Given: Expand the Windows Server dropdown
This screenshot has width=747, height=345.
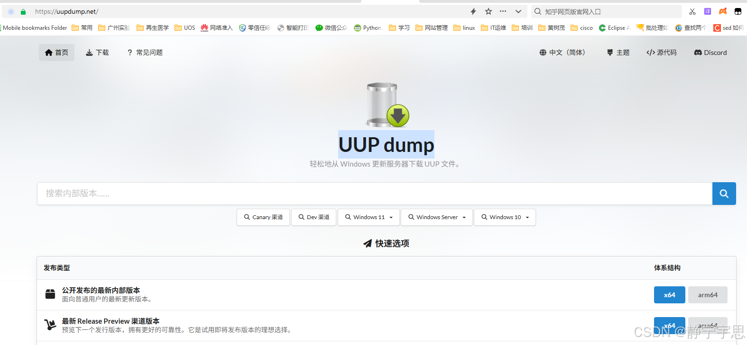Looking at the screenshot, I should point(437,217).
